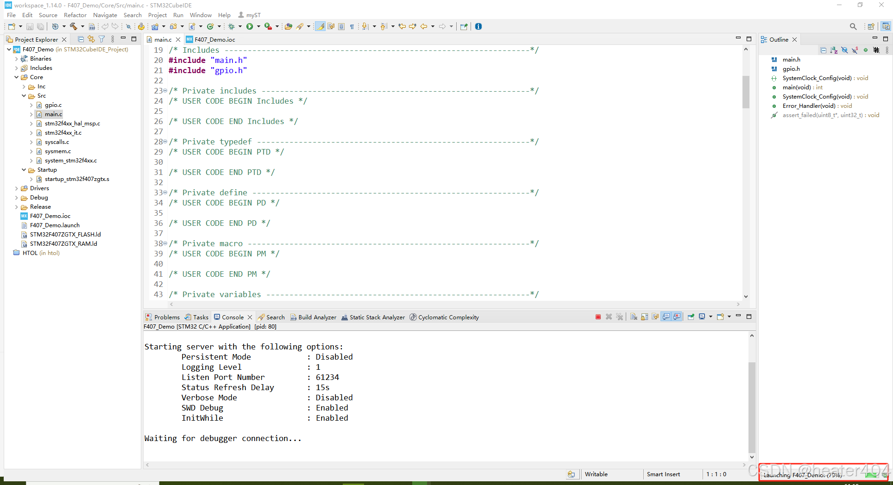Click the green Run icon
This screenshot has width=893, height=485.
[x=250, y=26]
